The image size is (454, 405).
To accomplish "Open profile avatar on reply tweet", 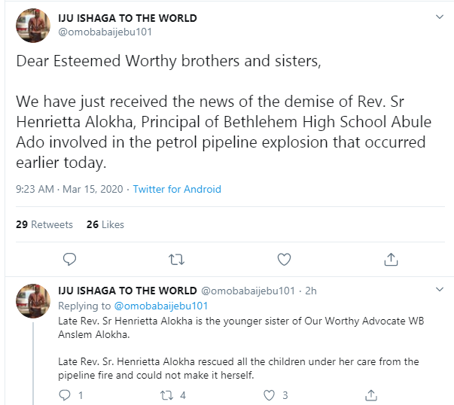I will click(33, 301).
